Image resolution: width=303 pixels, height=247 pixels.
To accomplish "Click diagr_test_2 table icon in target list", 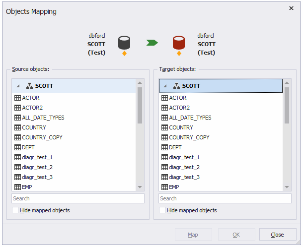I will (164, 167).
